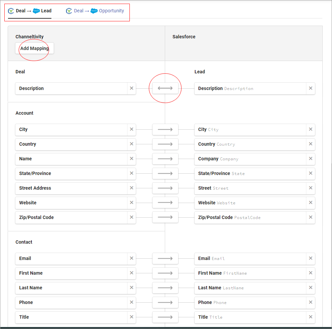Toggle sync direction arrow for Street Address
332x329 pixels.
tap(165, 188)
